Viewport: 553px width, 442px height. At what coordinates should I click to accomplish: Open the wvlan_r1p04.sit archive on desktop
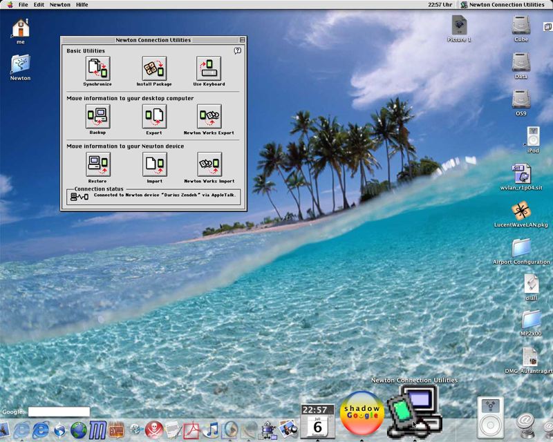[x=521, y=174]
